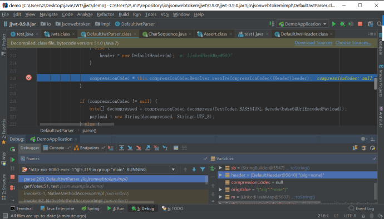Click the speedometer memory icon in debug toolbar

pos(373,148)
